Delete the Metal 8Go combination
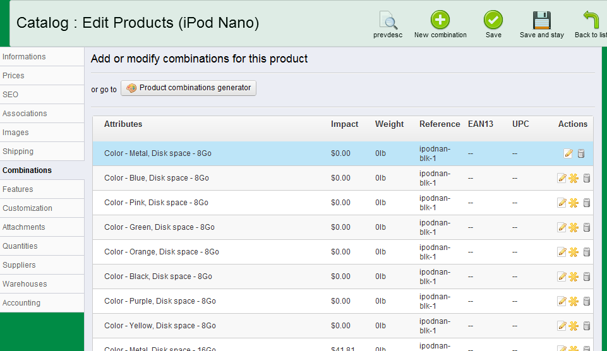This screenshot has width=607, height=351. click(x=581, y=153)
